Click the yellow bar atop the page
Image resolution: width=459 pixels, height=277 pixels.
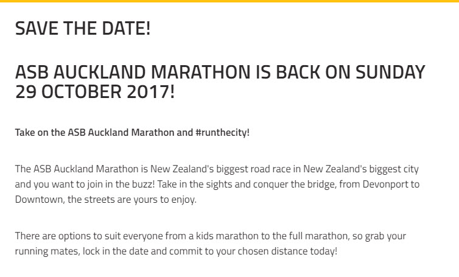click(x=229, y=1)
